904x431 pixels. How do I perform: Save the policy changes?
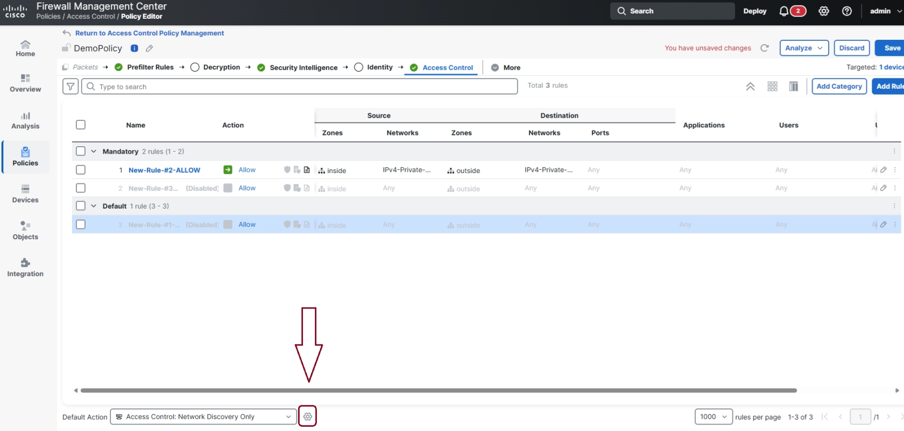890,48
